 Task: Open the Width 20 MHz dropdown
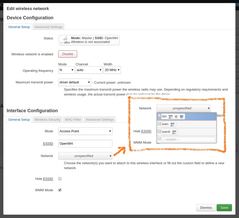point(112,70)
